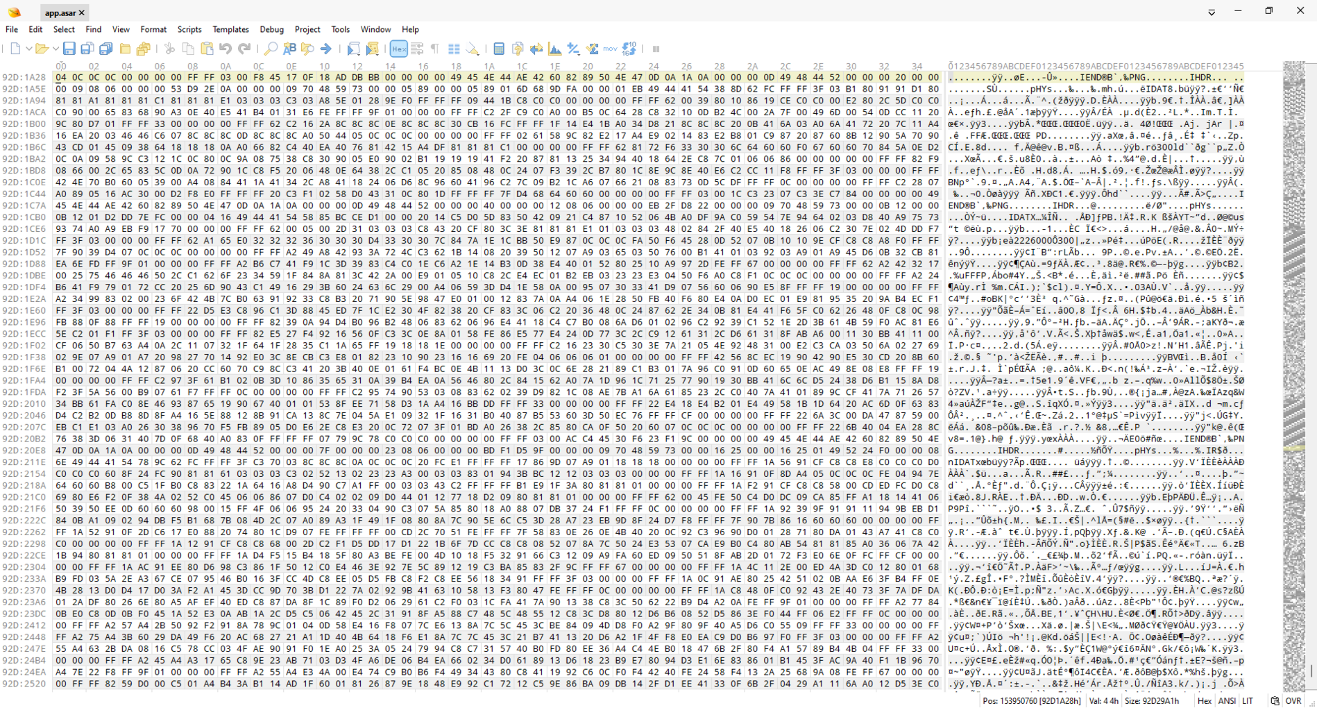The height and width of the screenshot is (708, 1317).
Task: Open the Help menu
Action: point(410,29)
